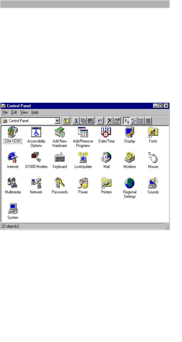182x342 pixels.
Task: Open the Help menu
Action: tap(35, 112)
